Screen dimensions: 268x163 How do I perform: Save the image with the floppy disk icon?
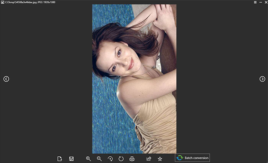[71, 159]
